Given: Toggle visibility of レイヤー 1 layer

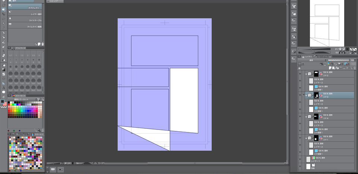Looking at the screenshot, I should [300, 159].
